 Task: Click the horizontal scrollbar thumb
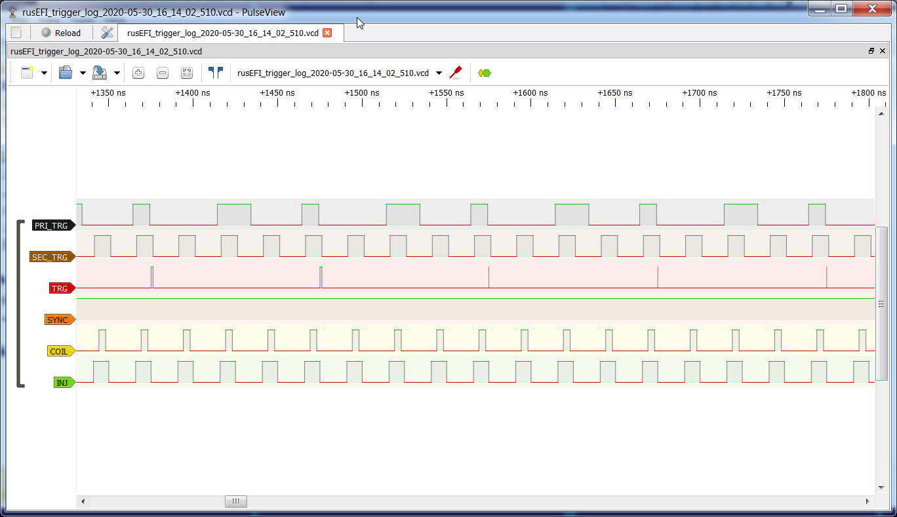pyautogui.click(x=235, y=502)
